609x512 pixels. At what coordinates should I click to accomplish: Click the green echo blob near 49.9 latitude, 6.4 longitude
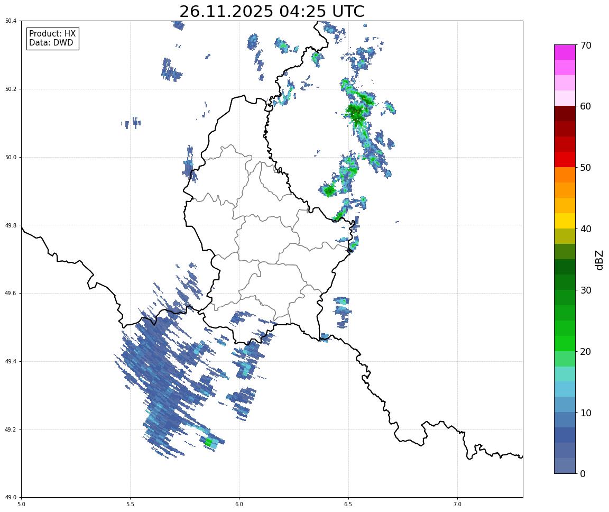tap(329, 191)
